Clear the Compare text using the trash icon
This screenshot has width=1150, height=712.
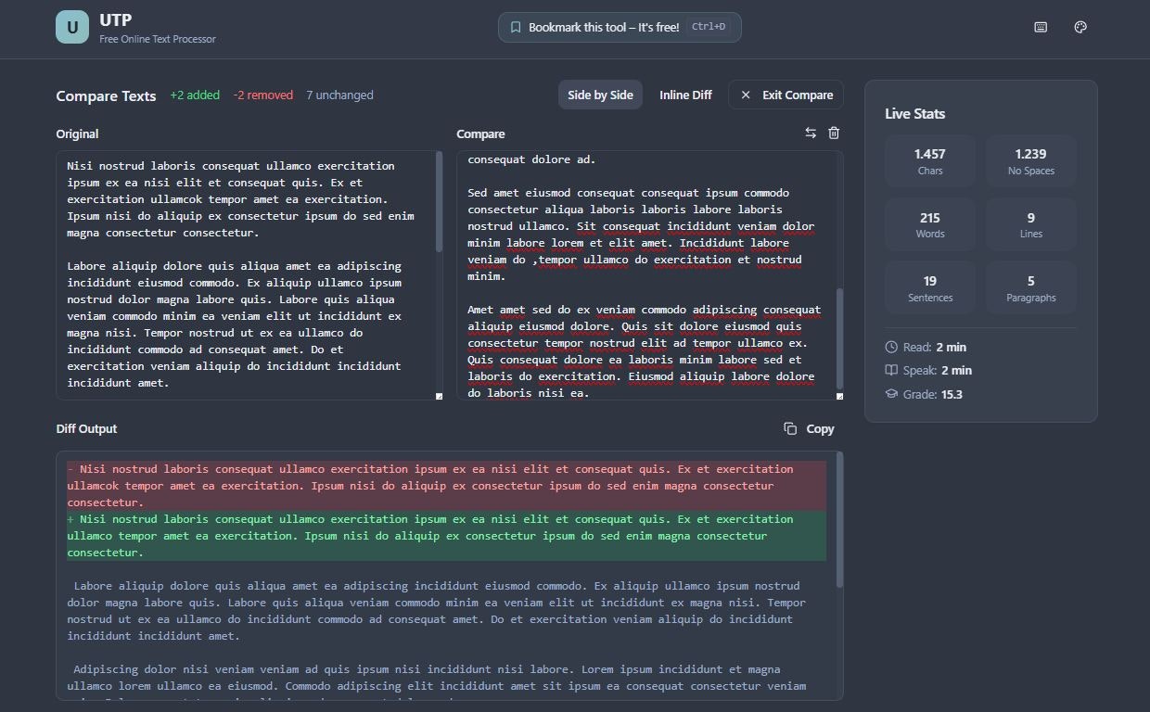(x=833, y=133)
